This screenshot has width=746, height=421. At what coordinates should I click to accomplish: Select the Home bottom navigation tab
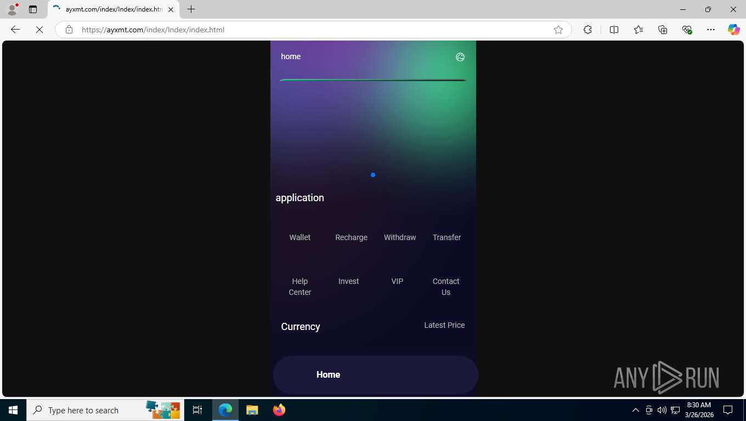pos(328,375)
